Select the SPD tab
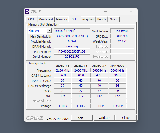Viewport: 160px width, 133px height. (75, 19)
